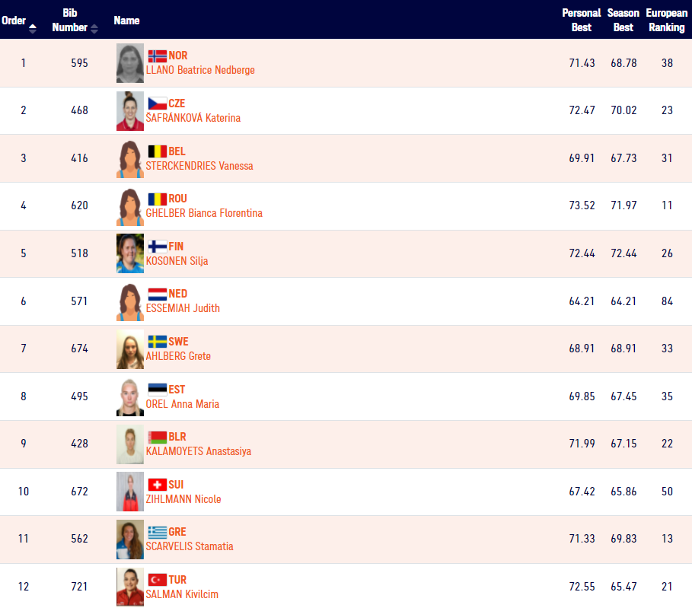This screenshot has width=692, height=608.
Task: Sort table using Order column arrows
Action: (x=33, y=29)
